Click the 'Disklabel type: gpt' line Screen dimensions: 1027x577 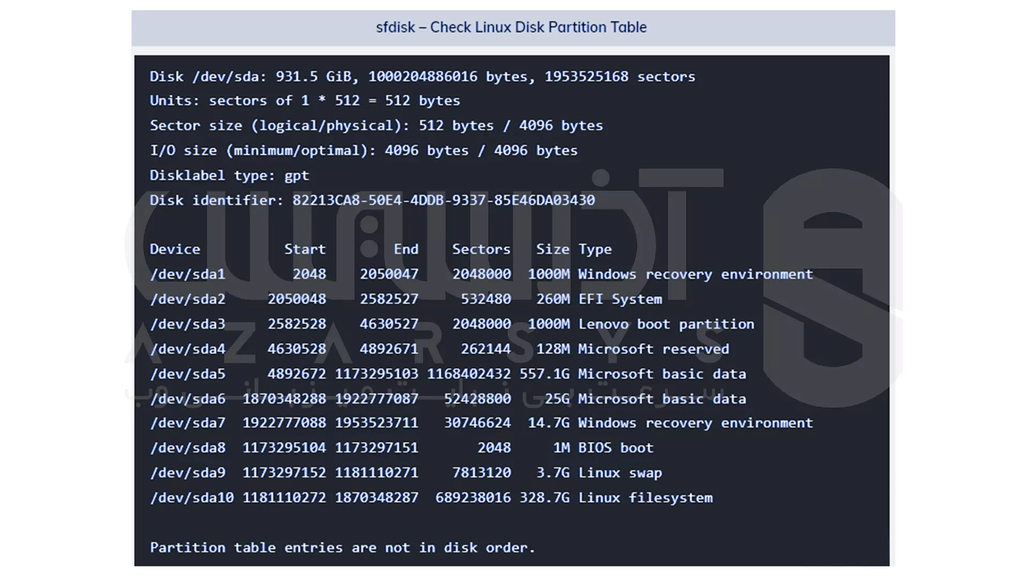tap(229, 175)
